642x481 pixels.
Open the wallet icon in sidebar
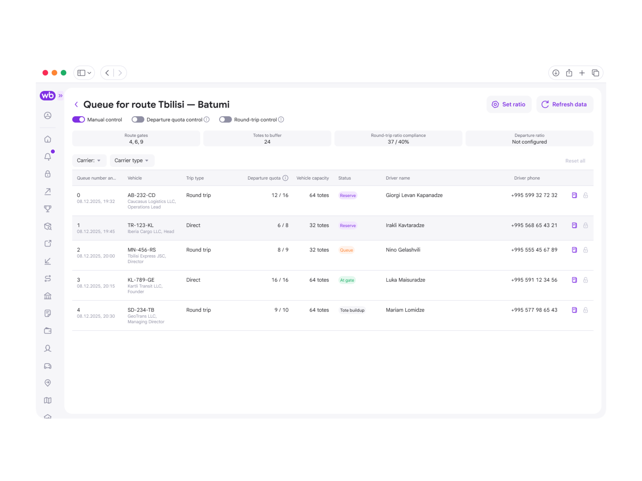coord(48,331)
